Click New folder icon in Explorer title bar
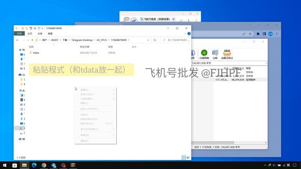 coord(27,28)
